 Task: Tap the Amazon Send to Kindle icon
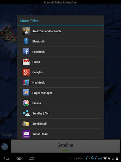coord(26,31)
